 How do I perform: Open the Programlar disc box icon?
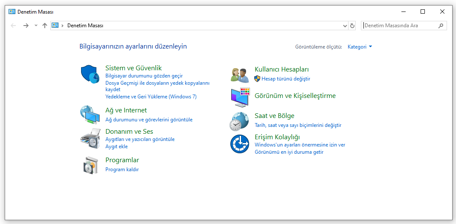pyautogui.click(x=90, y=165)
